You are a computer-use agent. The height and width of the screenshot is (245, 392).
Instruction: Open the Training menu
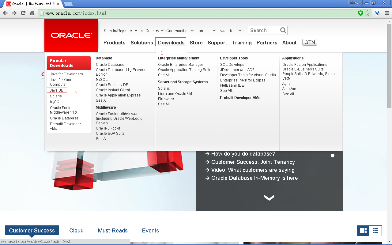242,43
